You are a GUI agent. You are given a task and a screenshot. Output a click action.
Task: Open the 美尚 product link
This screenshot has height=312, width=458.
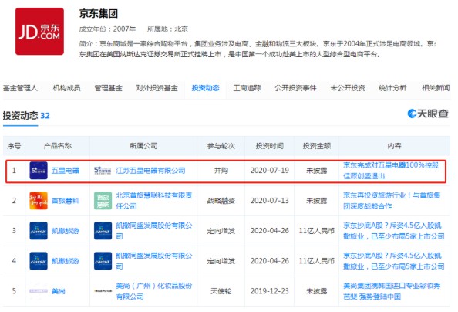click(x=59, y=291)
